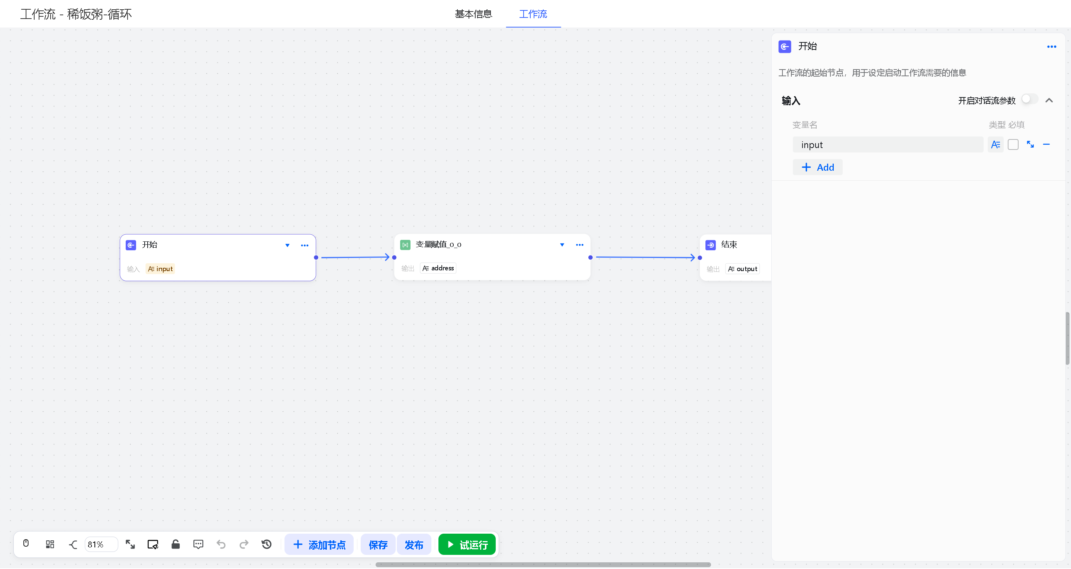
Task: Open the 开始 panel three-dots menu
Action: tap(1051, 46)
